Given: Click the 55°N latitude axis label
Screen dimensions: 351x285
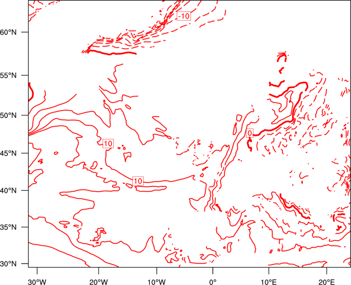Looking at the screenshot, I should pos(8,75).
